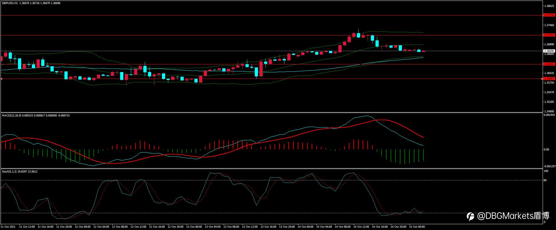Image resolution: width=556 pixels, height=230 pixels.
Task: Click the 14 Oct 20:00 time label
Action: click(398, 227)
